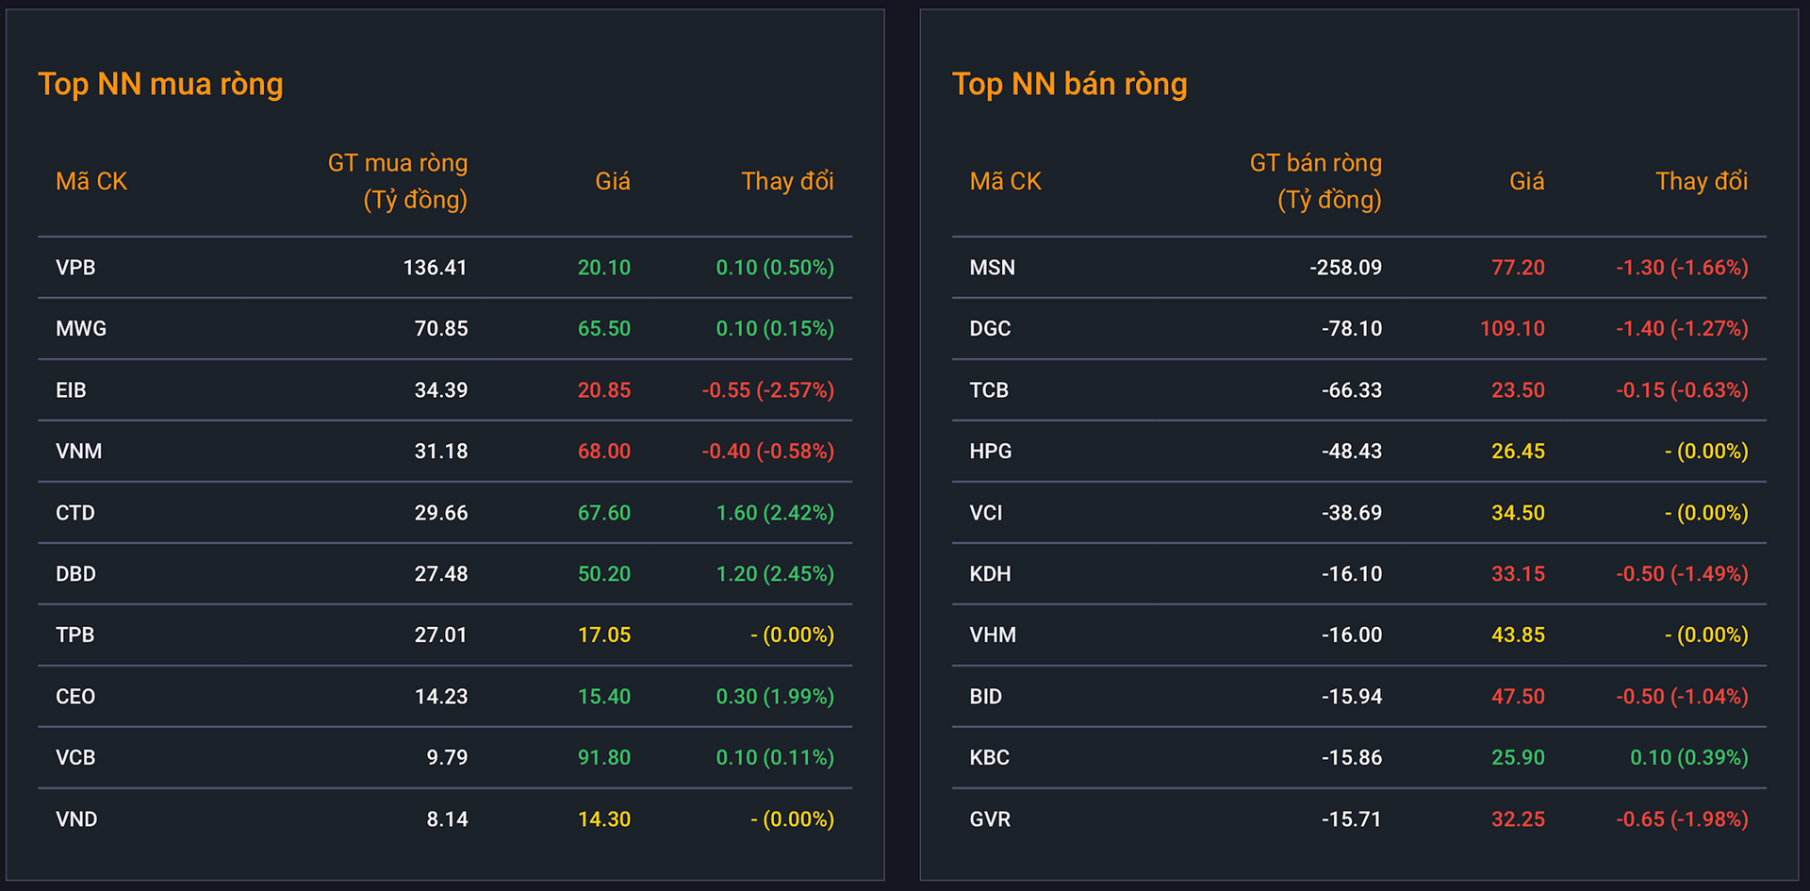Image resolution: width=1810 pixels, height=891 pixels.
Task: Select the MWG stock symbol
Action: tap(81, 329)
